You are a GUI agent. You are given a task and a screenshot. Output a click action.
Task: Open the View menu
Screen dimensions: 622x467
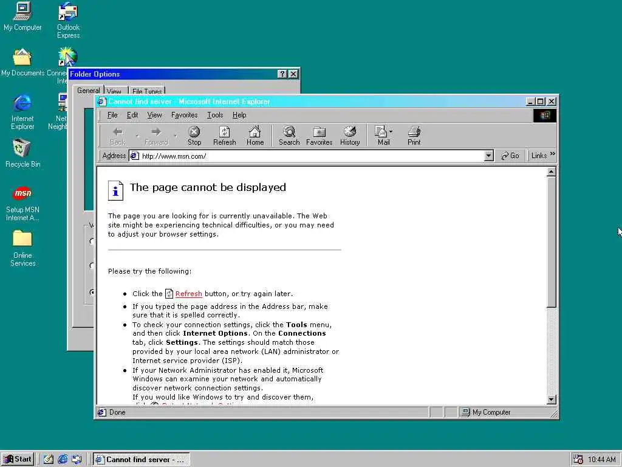click(154, 115)
